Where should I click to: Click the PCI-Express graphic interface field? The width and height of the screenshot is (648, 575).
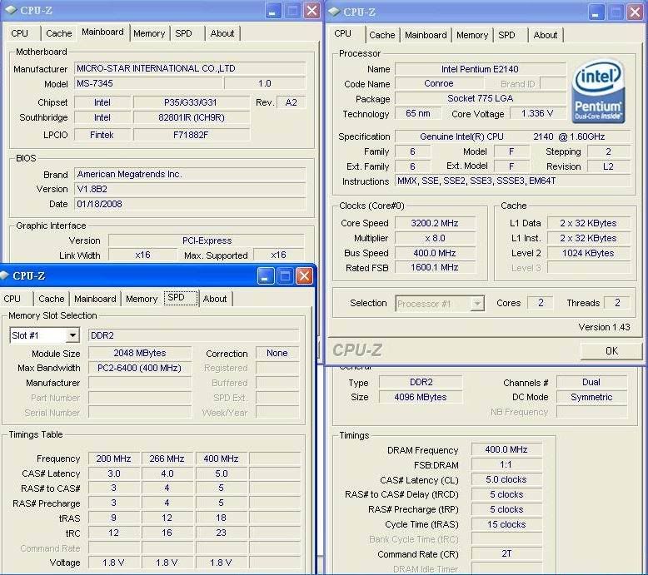[207, 240]
